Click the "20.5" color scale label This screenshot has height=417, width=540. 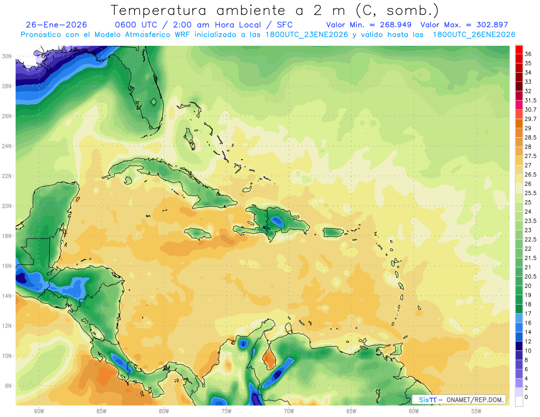pyautogui.click(x=531, y=277)
